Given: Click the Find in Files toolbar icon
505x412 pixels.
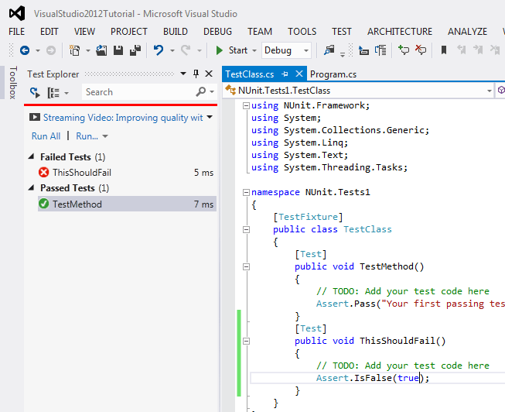Looking at the screenshot, I should click(329, 50).
